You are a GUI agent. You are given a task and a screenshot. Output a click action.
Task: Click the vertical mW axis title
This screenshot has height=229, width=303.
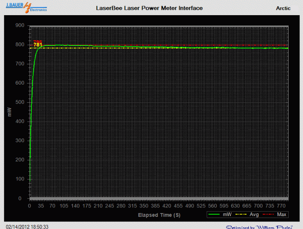point(11,111)
